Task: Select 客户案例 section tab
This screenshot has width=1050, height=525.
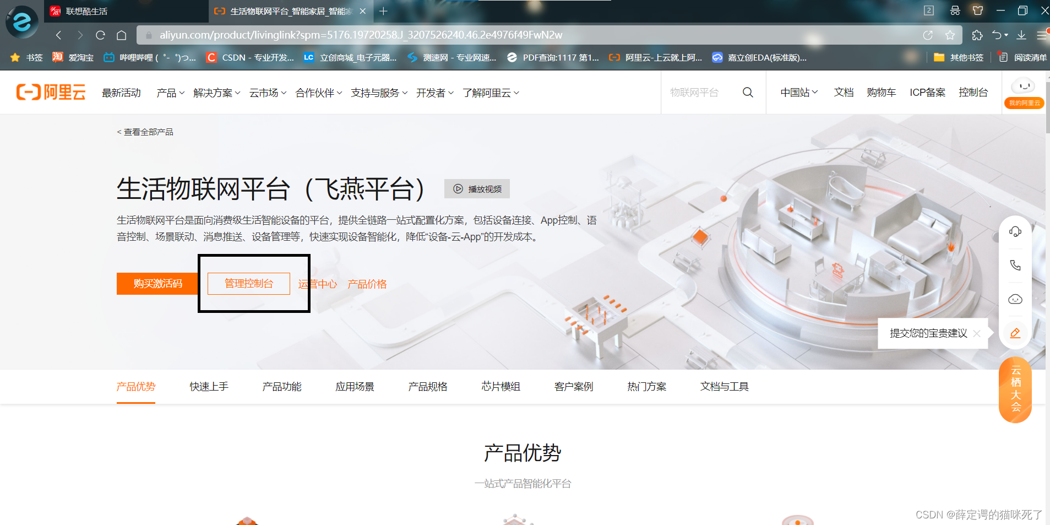Action: coord(574,387)
